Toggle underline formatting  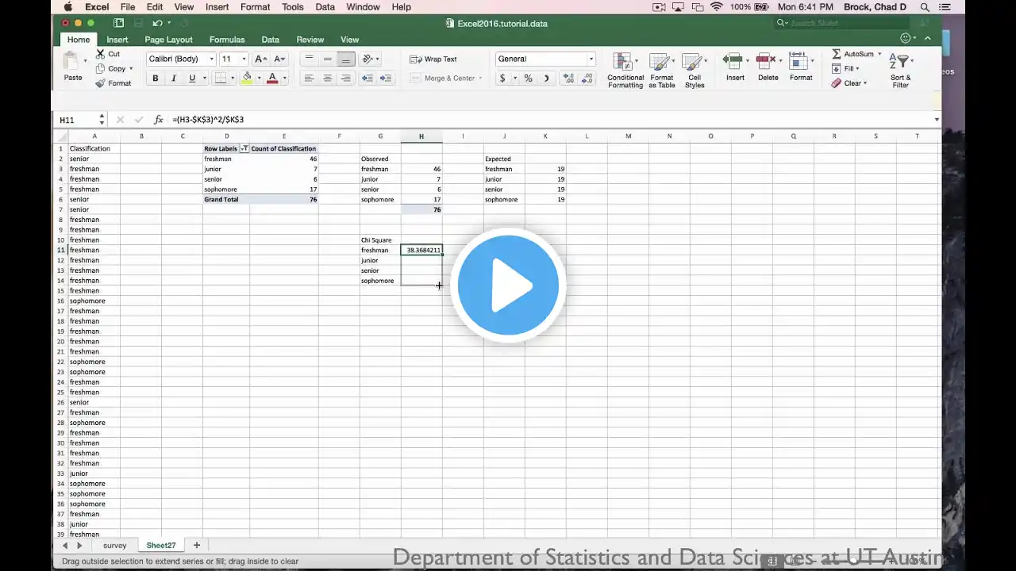pyautogui.click(x=191, y=78)
